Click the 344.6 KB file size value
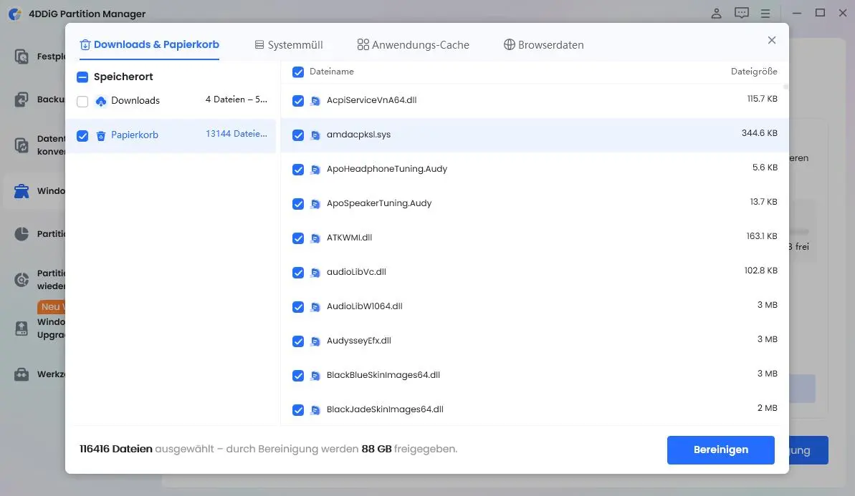 click(x=759, y=133)
